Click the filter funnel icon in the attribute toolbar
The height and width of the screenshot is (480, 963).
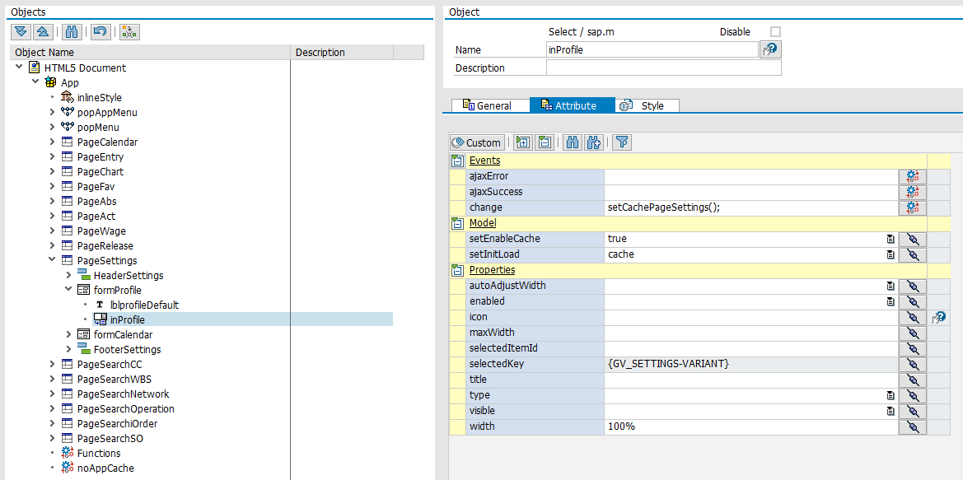(622, 142)
